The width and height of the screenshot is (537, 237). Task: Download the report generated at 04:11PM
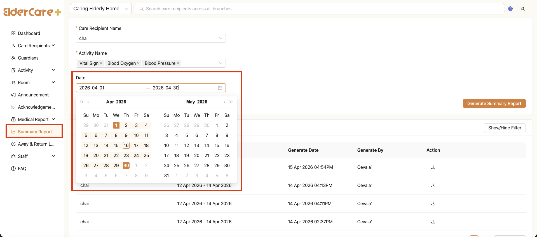click(x=433, y=203)
